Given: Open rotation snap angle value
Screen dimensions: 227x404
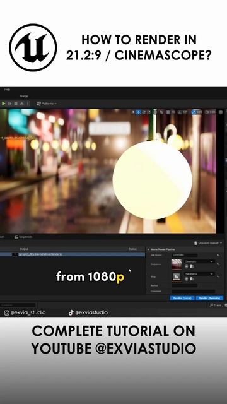Looking at the screenshot, I should point(185,112).
